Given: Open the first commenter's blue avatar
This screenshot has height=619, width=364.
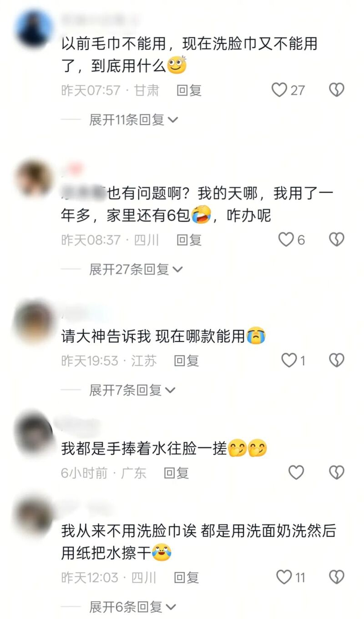Looking at the screenshot, I should point(34,28).
